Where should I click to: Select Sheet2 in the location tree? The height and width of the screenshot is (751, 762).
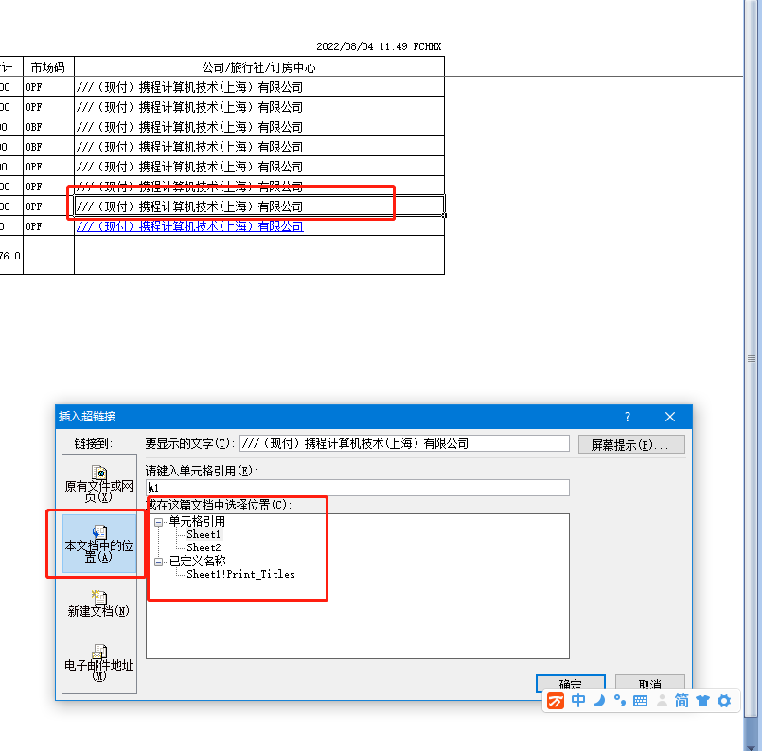204,547
